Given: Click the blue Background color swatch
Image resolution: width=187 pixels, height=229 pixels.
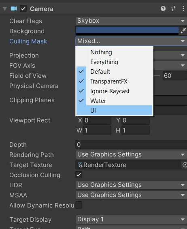Looking at the screenshot, I should (127, 30).
